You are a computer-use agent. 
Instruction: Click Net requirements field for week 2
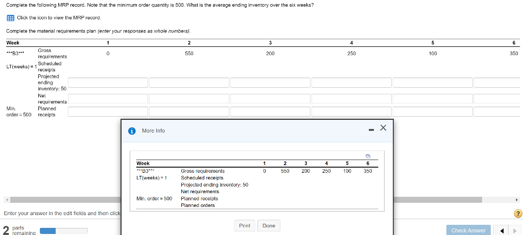pos(189,98)
